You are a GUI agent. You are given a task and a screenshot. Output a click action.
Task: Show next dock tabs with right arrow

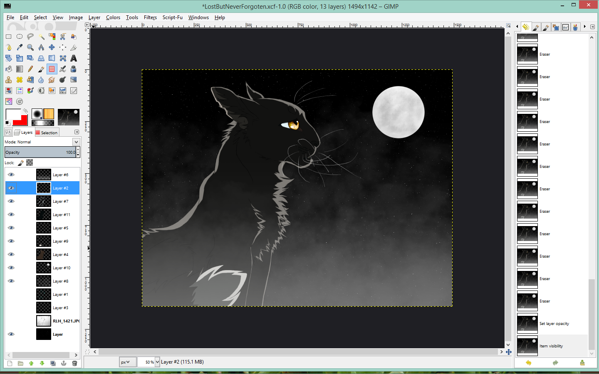[x=585, y=27]
